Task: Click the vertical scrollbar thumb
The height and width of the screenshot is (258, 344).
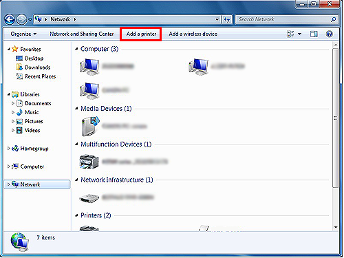Action: tap(336, 118)
